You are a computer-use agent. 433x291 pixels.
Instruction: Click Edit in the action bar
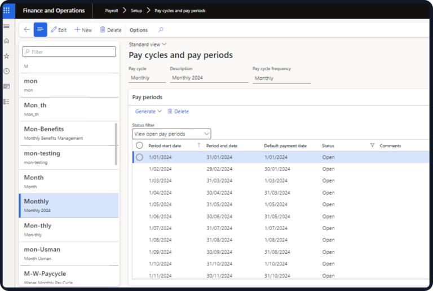click(x=59, y=30)
